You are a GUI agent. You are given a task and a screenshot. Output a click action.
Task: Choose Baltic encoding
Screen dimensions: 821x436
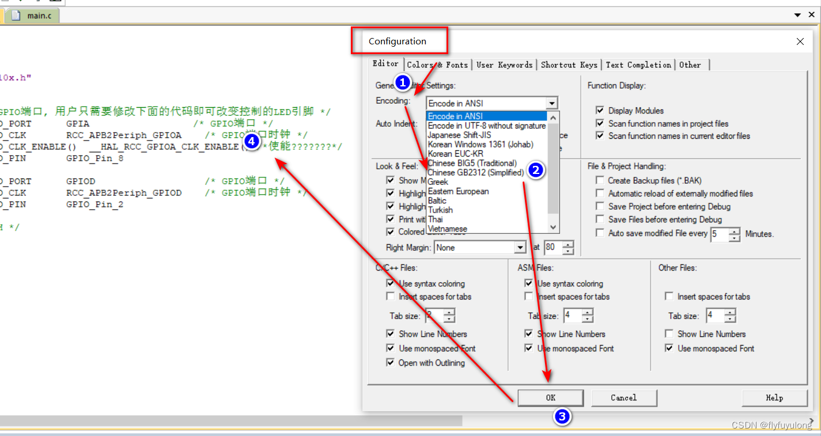coord(486,200)
